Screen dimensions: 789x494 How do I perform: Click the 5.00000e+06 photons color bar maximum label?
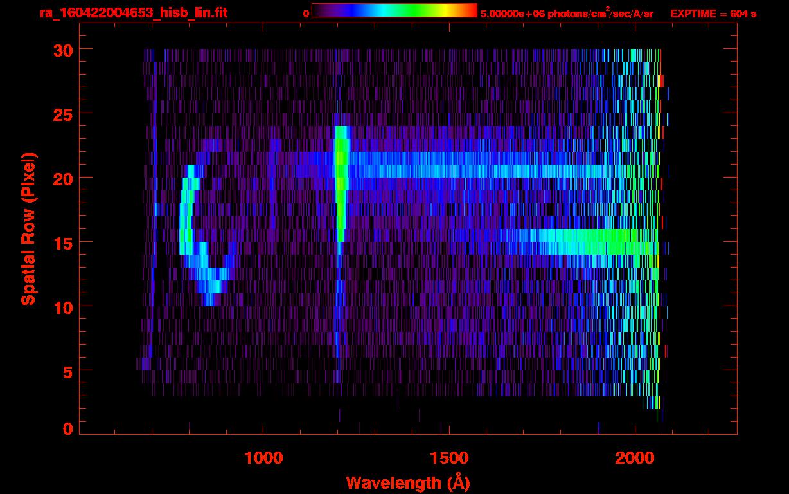(x=567, y=14)
